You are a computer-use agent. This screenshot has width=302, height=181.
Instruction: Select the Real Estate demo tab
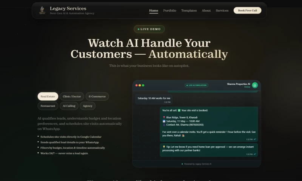(48, 97)
